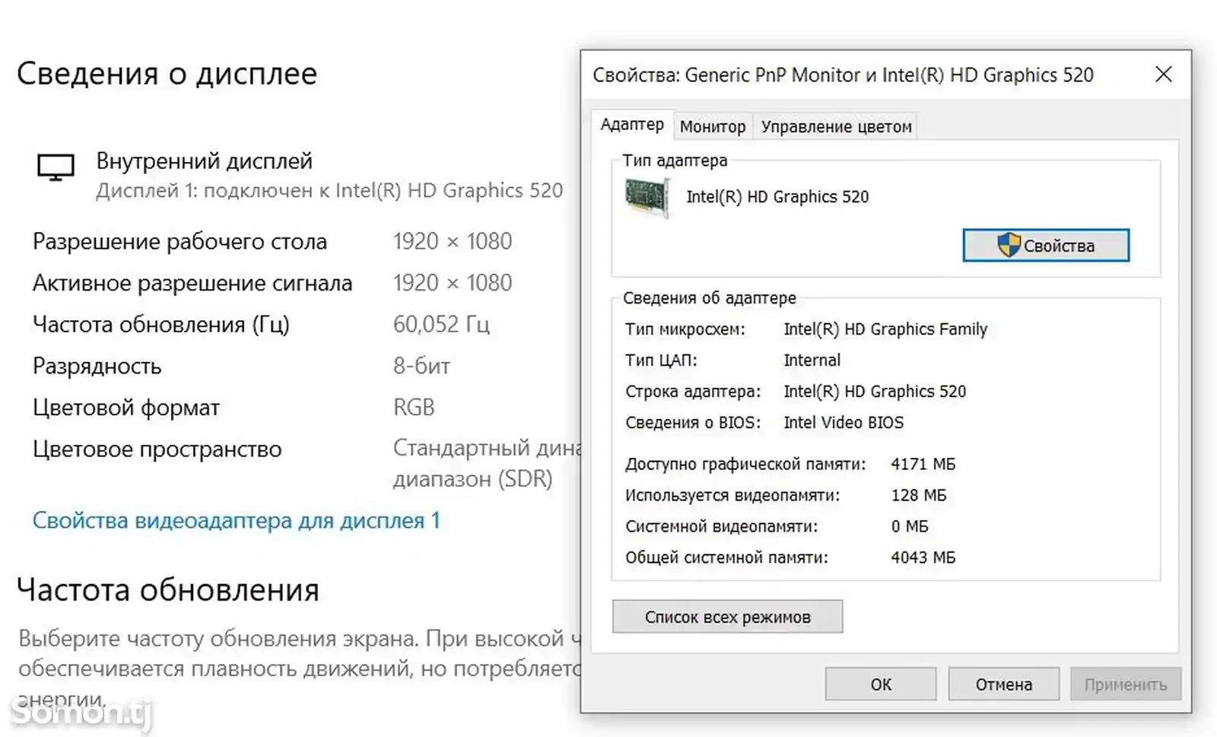The image size is (1217, 737).
Task: Click the Intel(R) HD Graphics 520 name under Тип адаптера
Action: pos(777,197)
